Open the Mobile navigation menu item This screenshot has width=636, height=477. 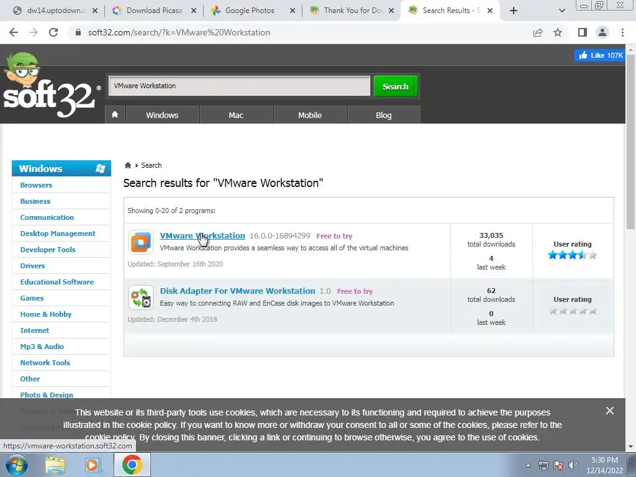coord(310,115)
